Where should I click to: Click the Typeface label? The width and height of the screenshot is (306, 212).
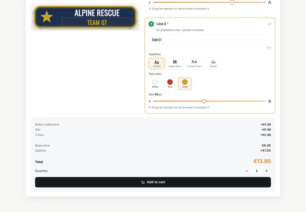[x=155, y=54]
